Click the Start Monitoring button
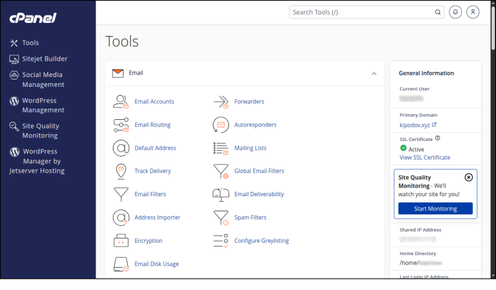Viewport: 496px width, 290px height. click(x=435, y=209)
